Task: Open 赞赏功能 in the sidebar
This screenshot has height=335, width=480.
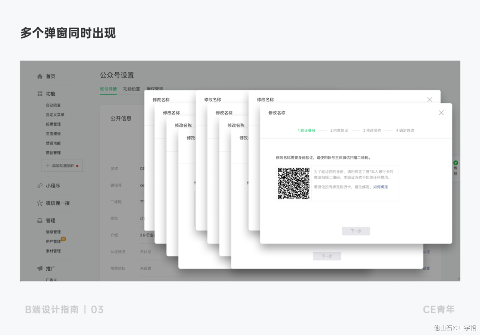Action: click(x=53, y=143)
